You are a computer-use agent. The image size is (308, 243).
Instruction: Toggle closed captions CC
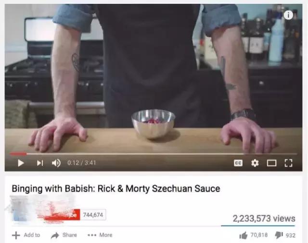(238, 163)
